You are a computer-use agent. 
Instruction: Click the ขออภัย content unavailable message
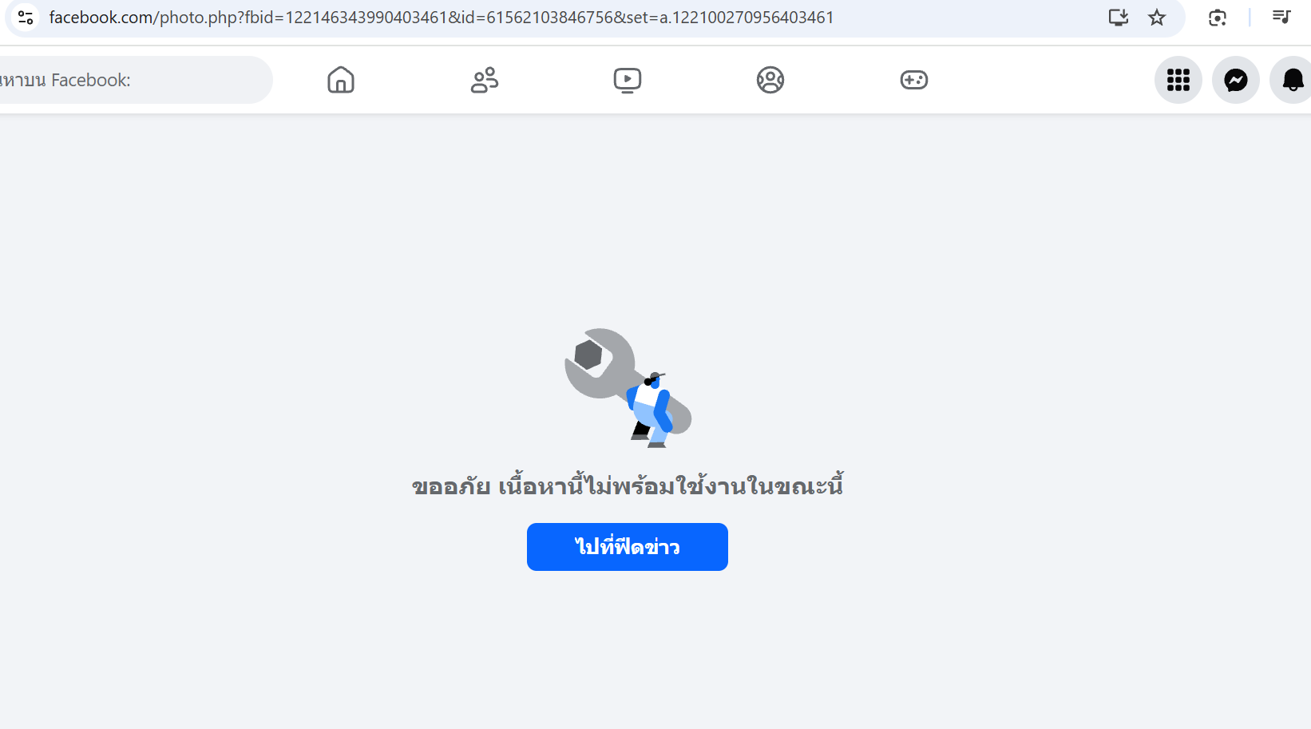pyautogui.click(x=628, y=485)
